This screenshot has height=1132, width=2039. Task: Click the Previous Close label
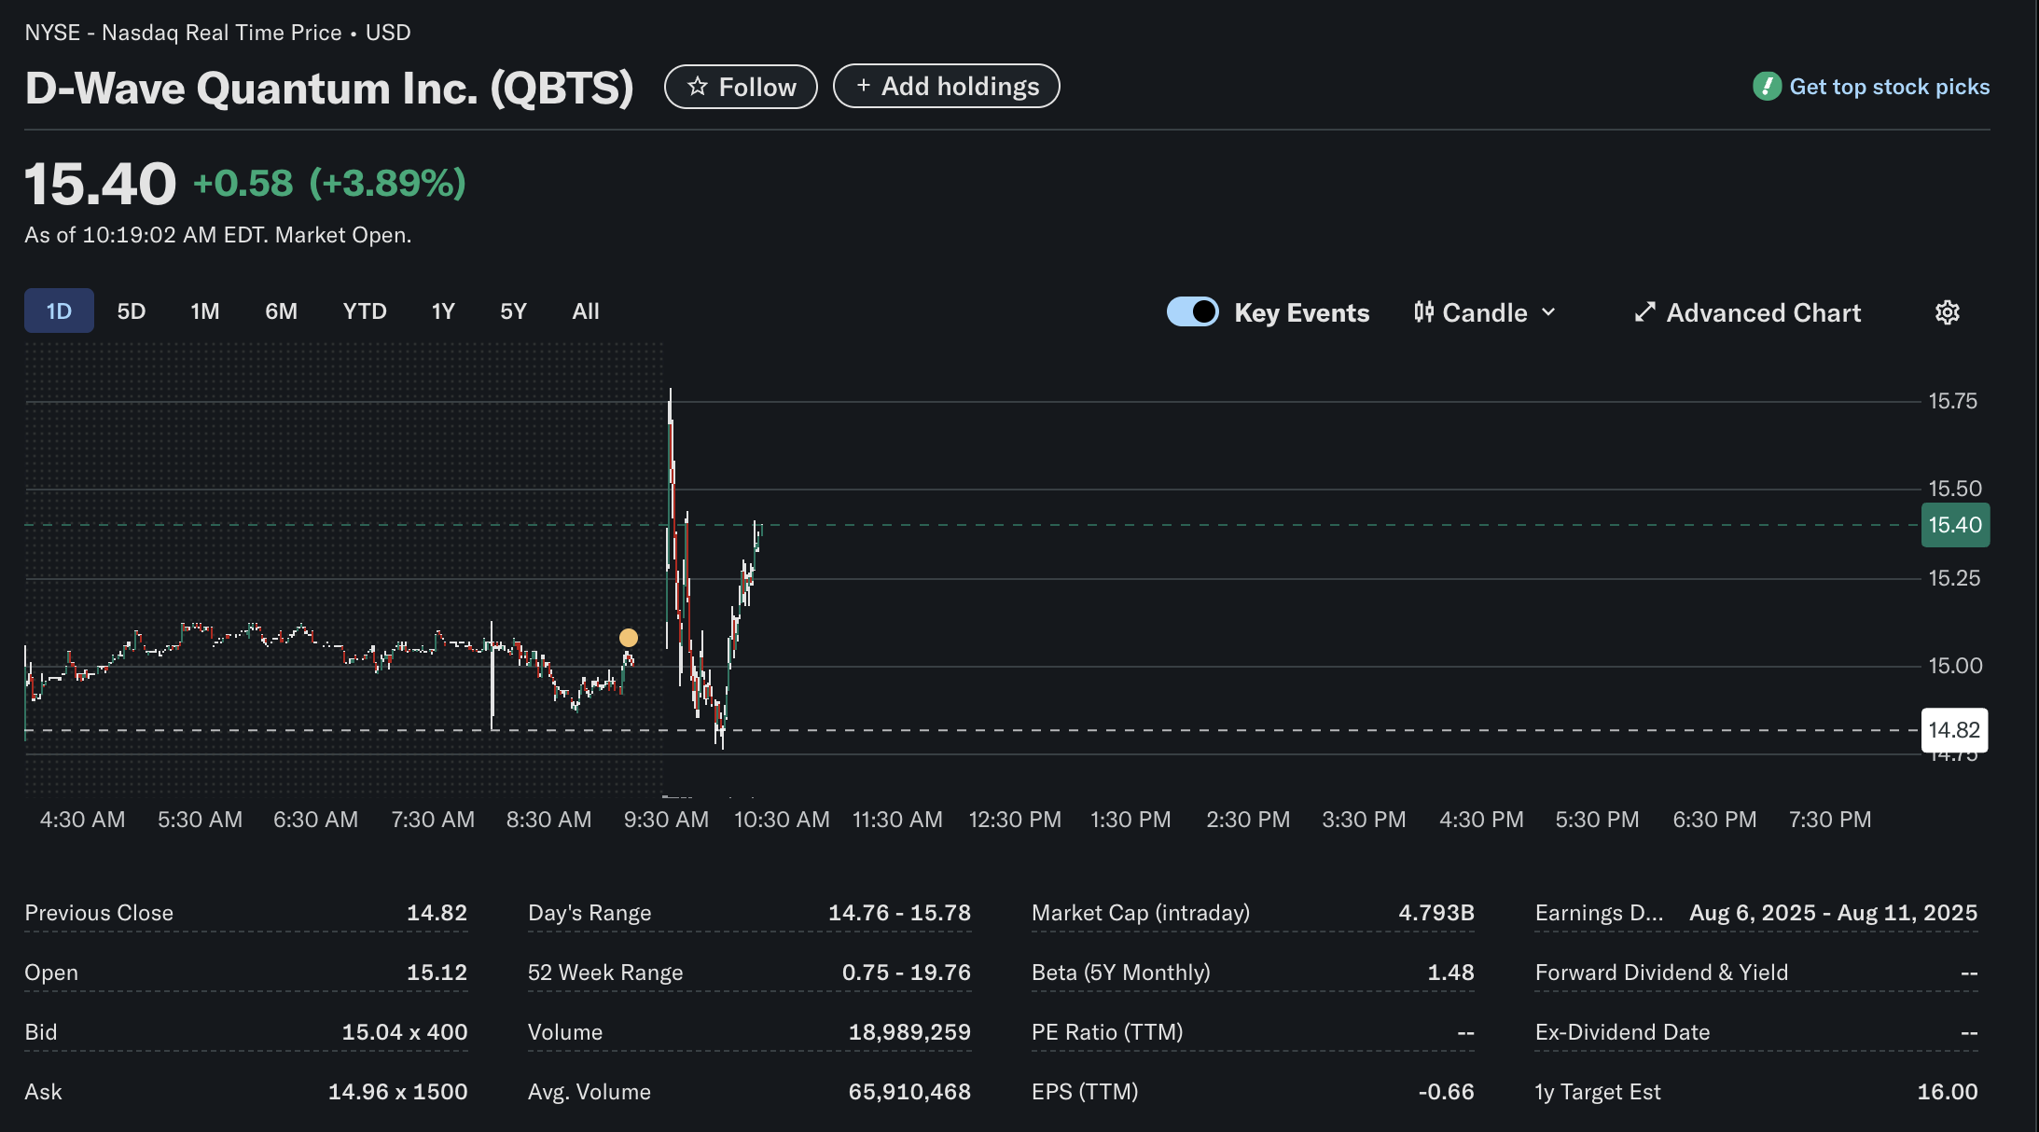click(x=99, y=913)
